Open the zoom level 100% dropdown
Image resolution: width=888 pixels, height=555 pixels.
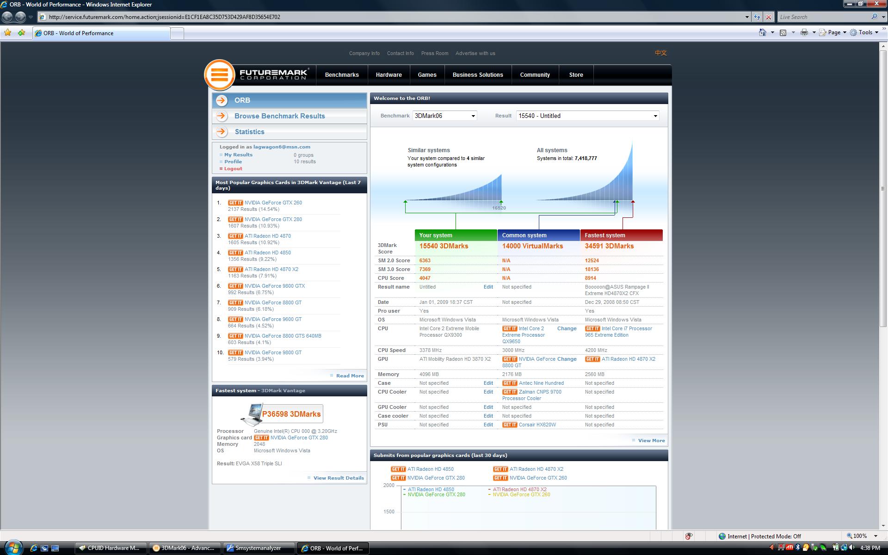pyautogui.click(x=876, y=536)
